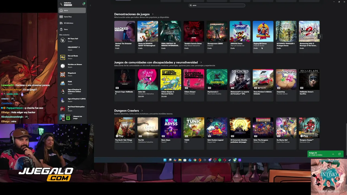Open OCTOPATH TRAVELER 0 Prologue Demo
The height and width of the screenshot is (195, 347).
pos(286,37)
